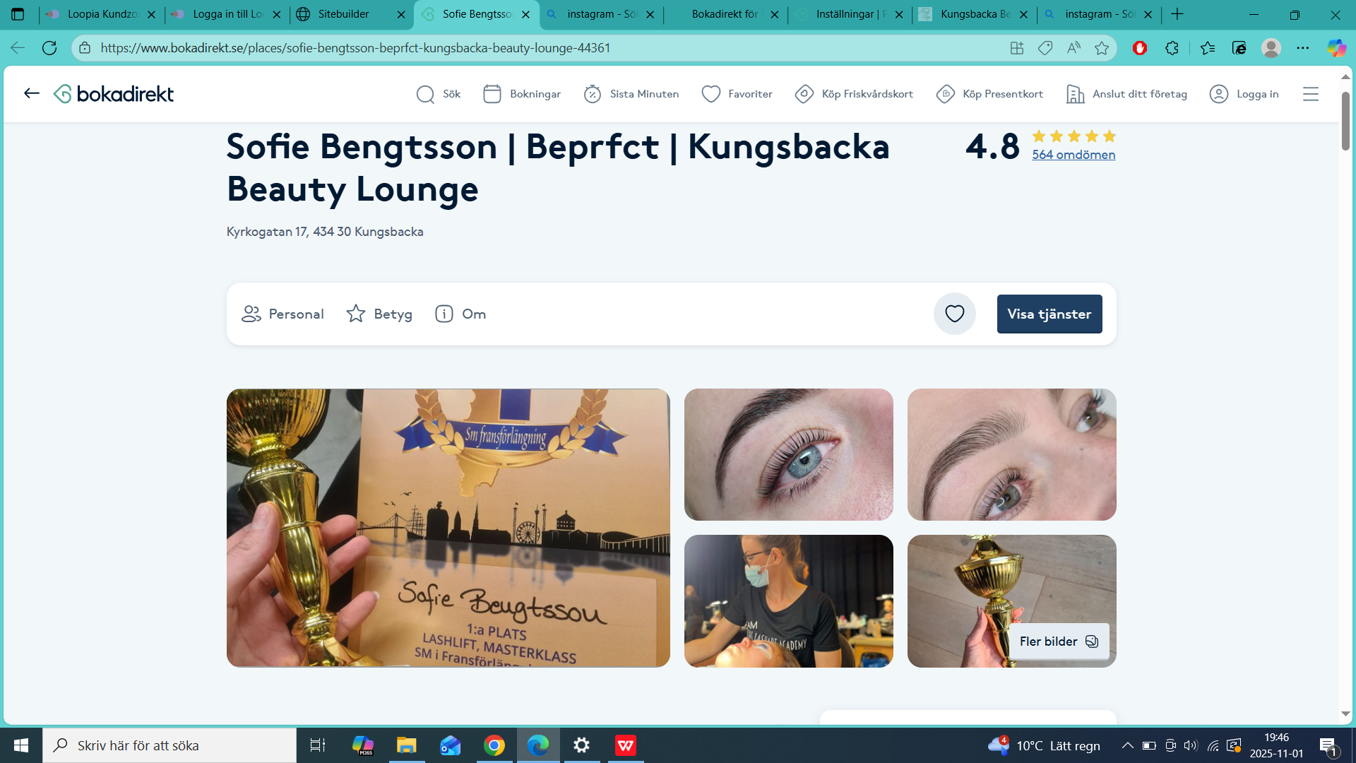This screenshot has width=1356, height=763.
Task: Select the Anslut ditt företag icon
Action: (x=1075, y=93)
